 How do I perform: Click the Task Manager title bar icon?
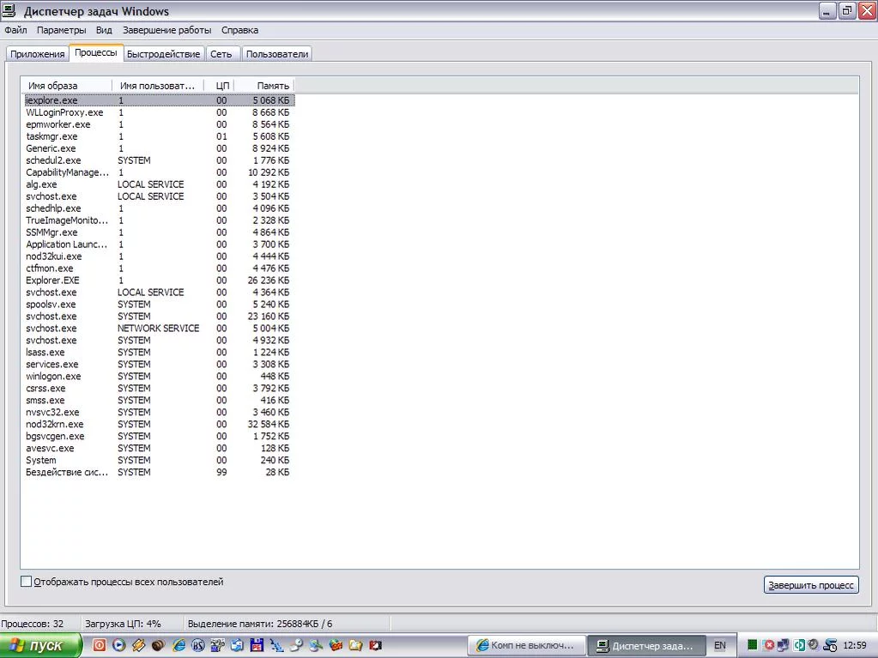[9, 10]
